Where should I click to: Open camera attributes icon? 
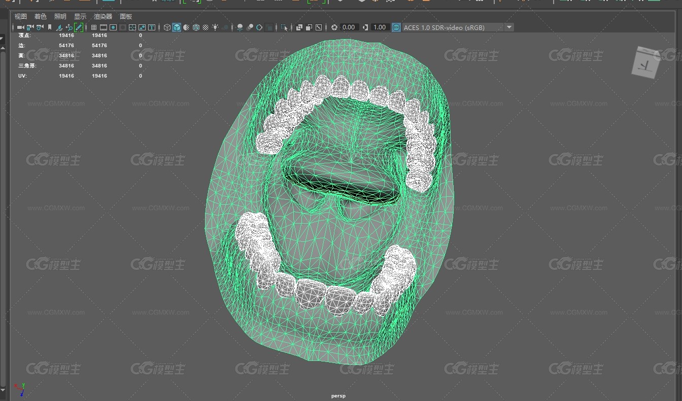[x=40, y=27]
